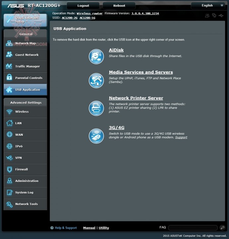The height and width of the screenshot is (239, 229).
Task: Click the Administration user icon
Action: point(9,181)
